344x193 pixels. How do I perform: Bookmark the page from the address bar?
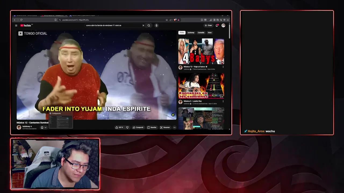point(56,20)
